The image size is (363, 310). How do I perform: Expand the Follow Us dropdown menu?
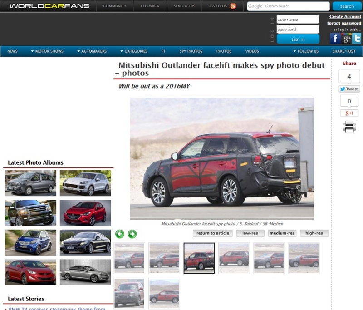(306, 51)
